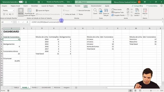The width and height of the screenshot is (164, 92).
Task: Expand Congelar Painéis dropdown
Action: pos(125,15)
